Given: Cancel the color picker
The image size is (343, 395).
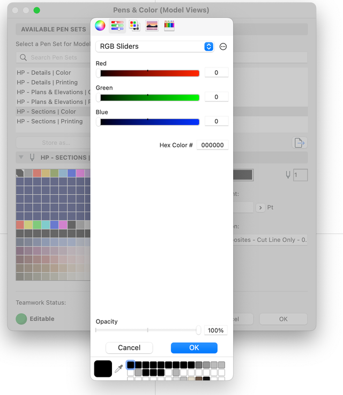Looking at the screenshot, I should 129,348.
